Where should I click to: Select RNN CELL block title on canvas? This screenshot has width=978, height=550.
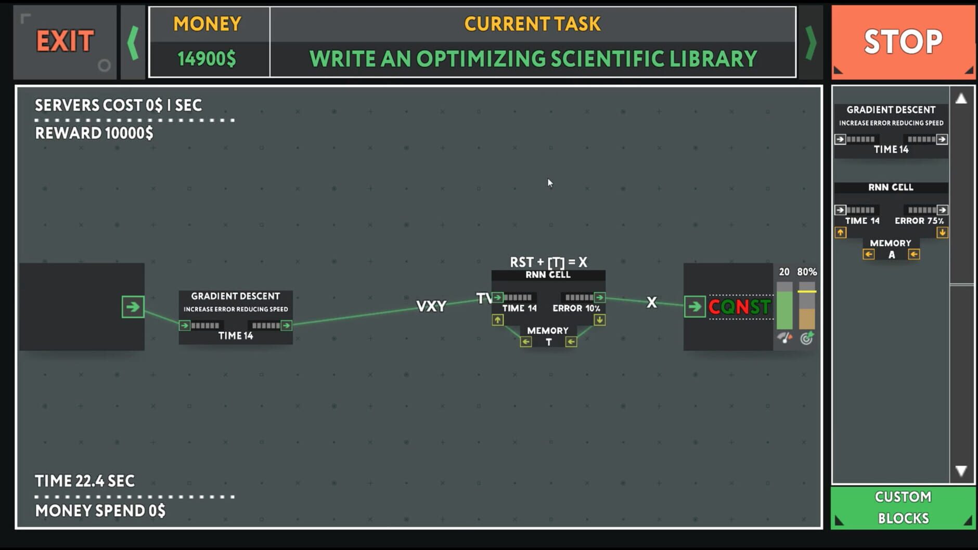click(548, 274)
